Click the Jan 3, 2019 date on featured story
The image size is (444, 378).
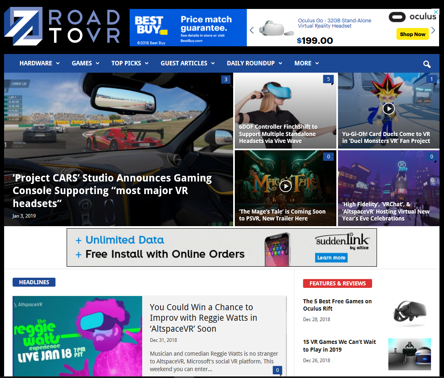[24, 216]
